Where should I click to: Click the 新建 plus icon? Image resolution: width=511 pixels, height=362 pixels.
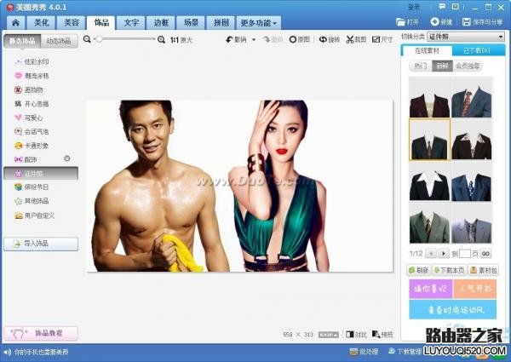point(434,22)
